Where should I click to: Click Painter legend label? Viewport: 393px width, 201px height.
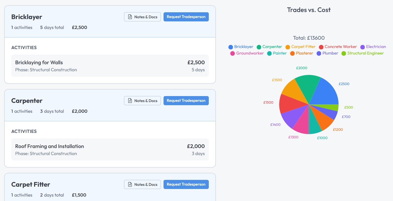(280, 53)
